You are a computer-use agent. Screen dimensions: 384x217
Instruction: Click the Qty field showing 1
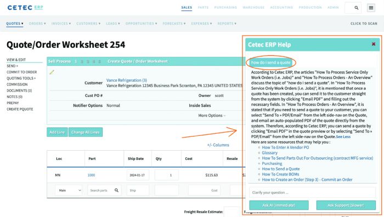point(167,175)
